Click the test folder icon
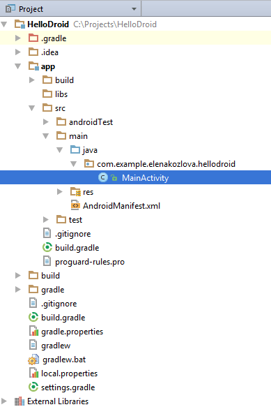 [61, 220]
